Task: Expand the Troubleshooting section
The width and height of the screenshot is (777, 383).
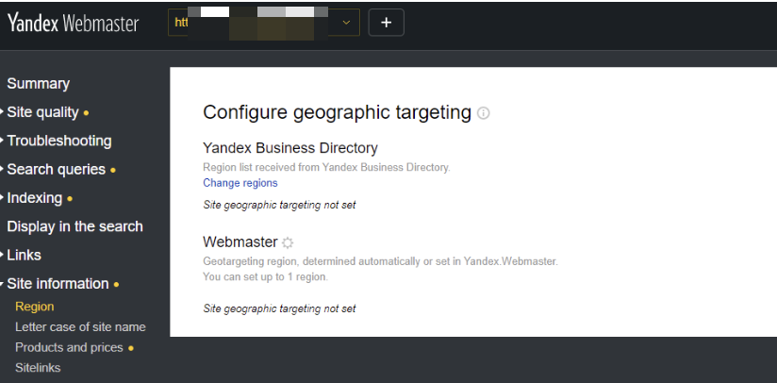Action: (58, 141)
